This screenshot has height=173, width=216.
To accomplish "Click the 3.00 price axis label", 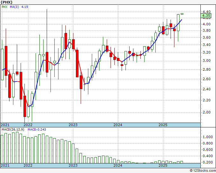I will pos(206,61).
